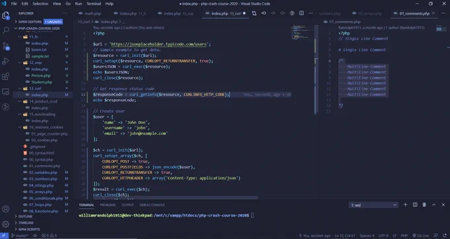This screenshot has width=450, height=239.
Task: Click the UTF-8 encoding in the status bar
Action: (383, 236)
